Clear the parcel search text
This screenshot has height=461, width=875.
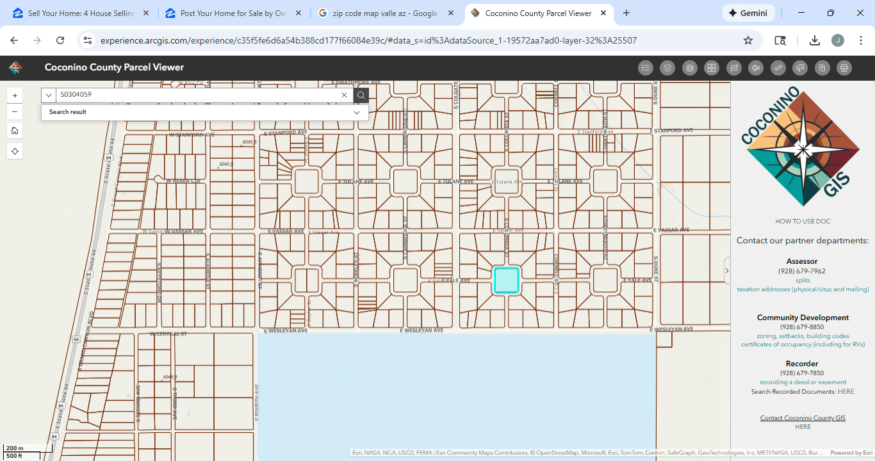pyautogui.click(x=344, y=95)
